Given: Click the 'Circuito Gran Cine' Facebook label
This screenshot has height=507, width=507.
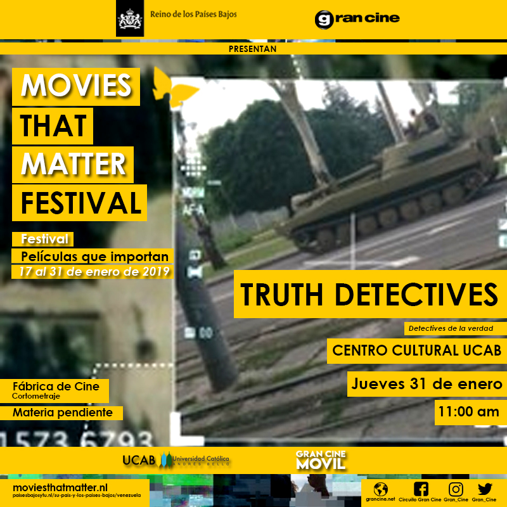Looking at the screenshot, I should point(420,499).
